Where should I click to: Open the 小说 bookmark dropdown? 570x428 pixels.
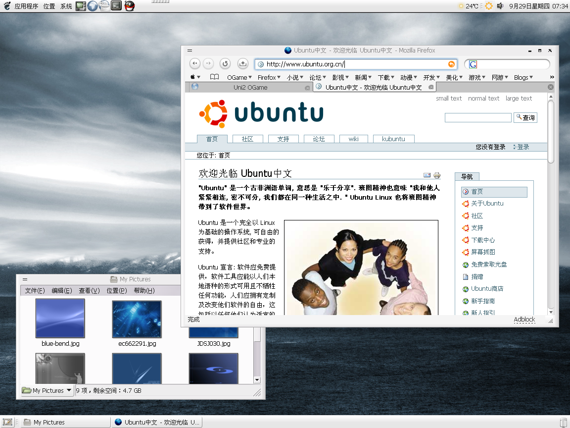pyautogui.click(x=295, y=77)
